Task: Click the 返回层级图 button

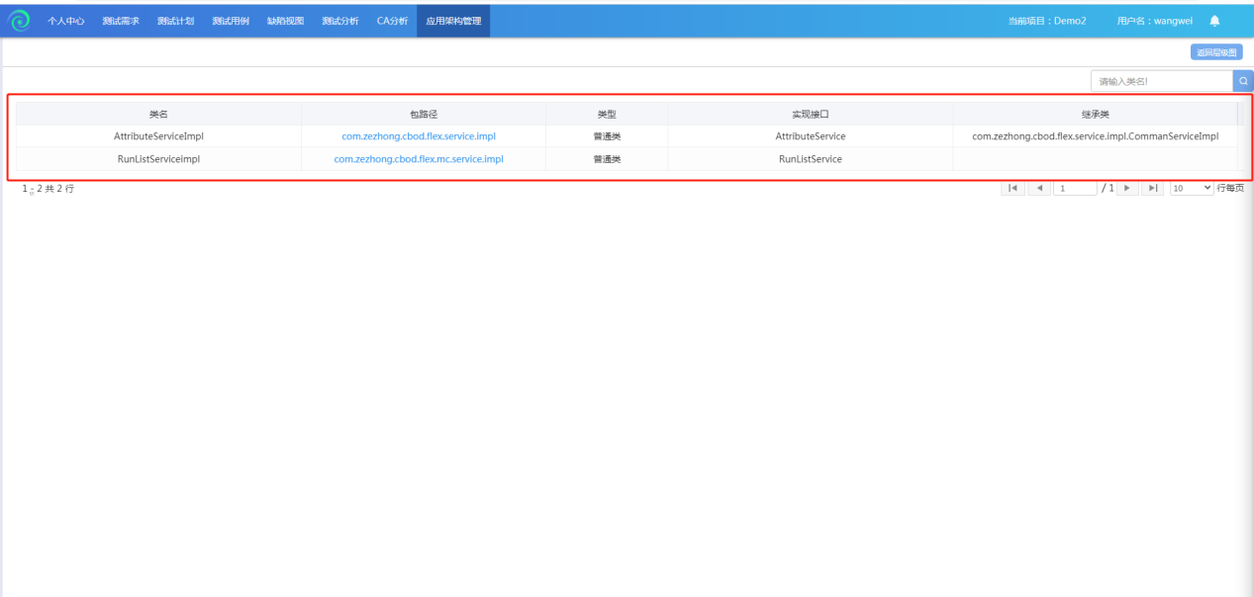Action: tap(1215, 53)
